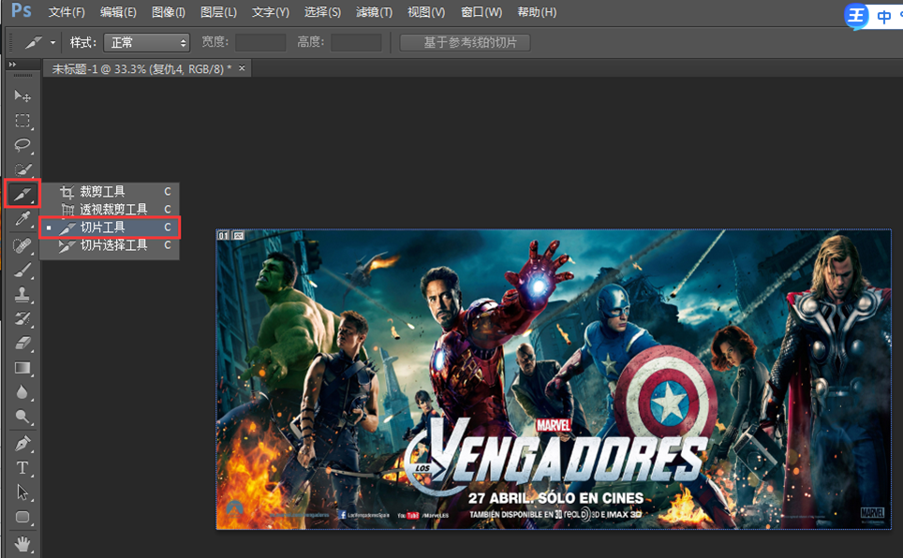Select the Eraser tool
Screen dimensions: 903x558
pyautogui.click(x=22, y=344)
